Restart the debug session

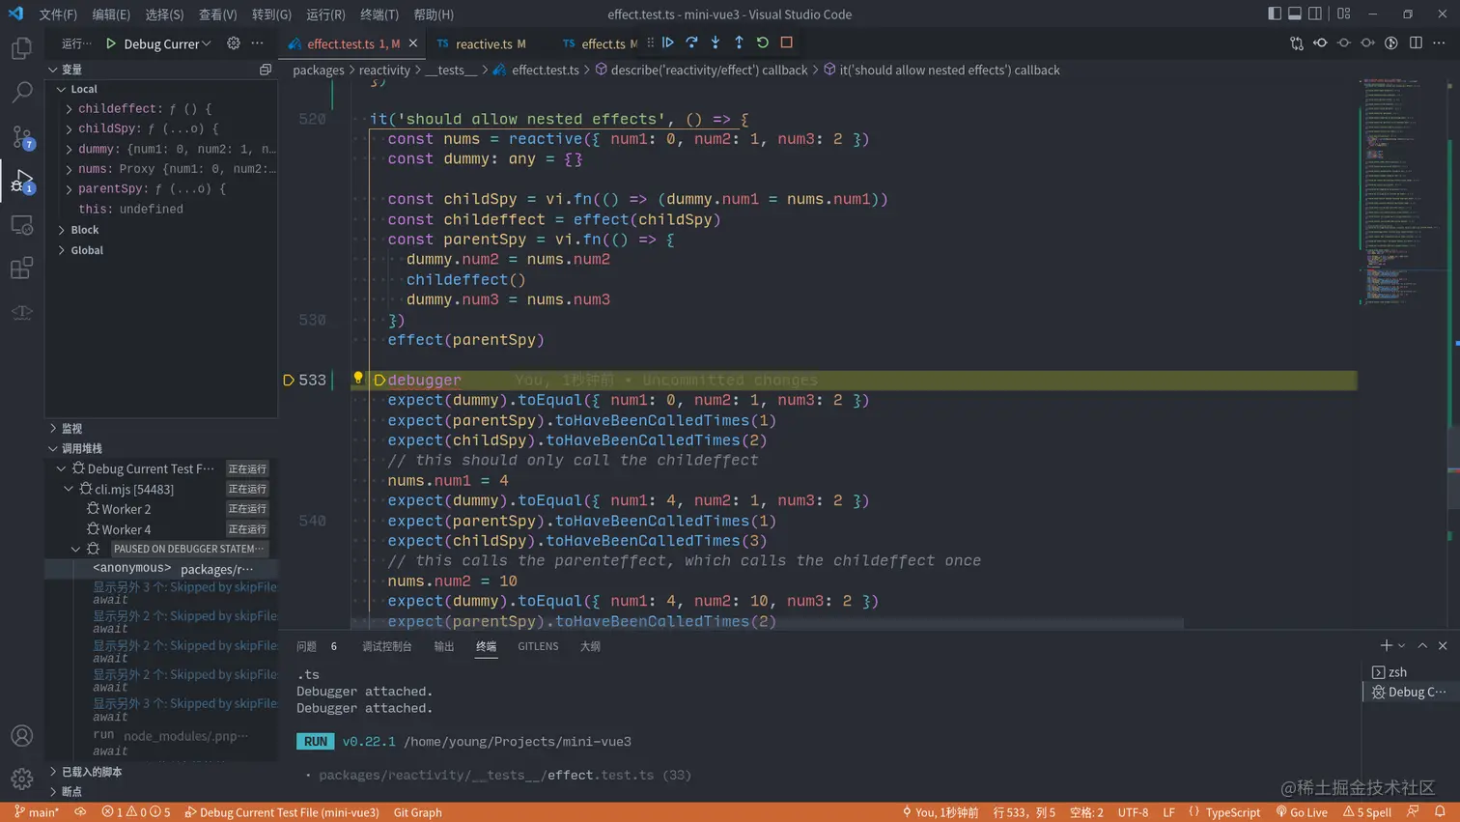tap(763, 43)
